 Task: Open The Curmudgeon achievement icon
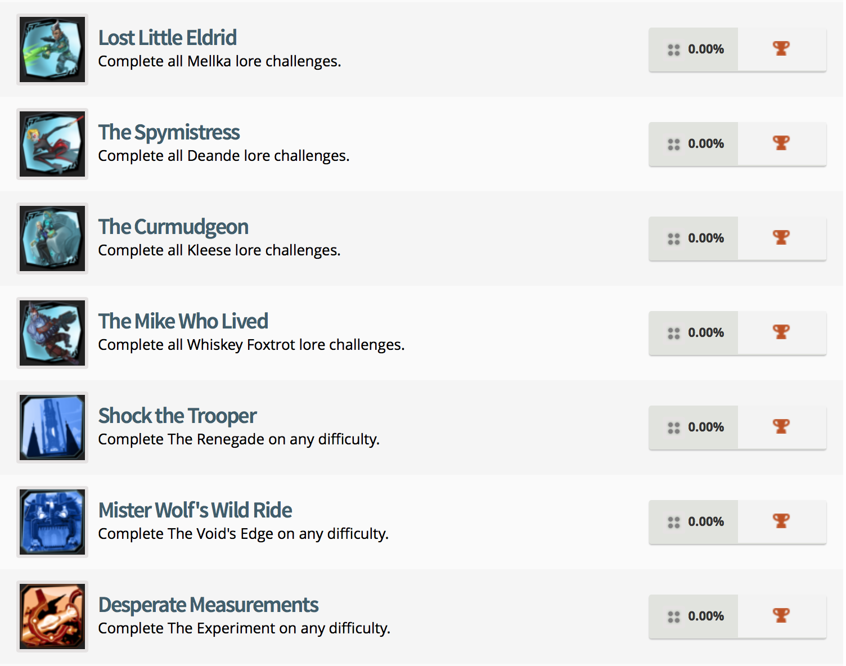point(52,238)
